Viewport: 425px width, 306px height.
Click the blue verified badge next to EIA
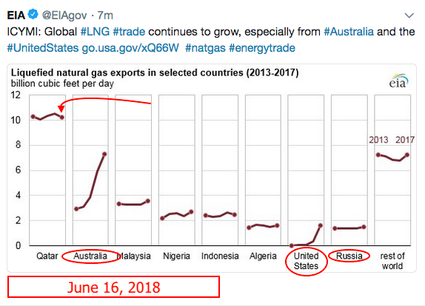click(33, 14)
